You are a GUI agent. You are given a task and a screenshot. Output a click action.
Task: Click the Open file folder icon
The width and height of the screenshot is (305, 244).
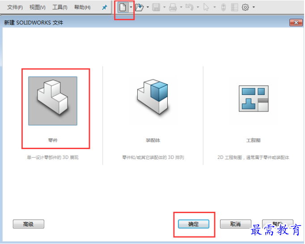139,8
